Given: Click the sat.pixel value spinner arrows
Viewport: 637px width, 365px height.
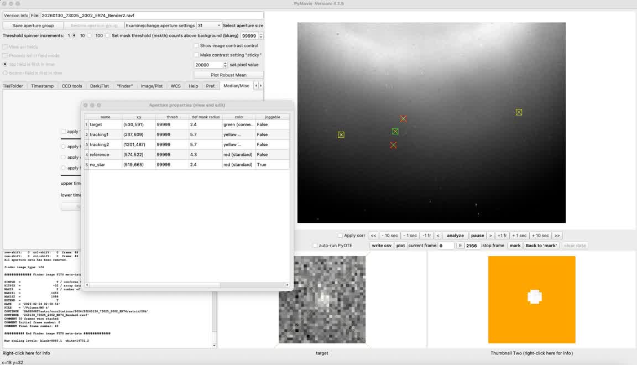Looking at the screenshot, I should point(225,65).
